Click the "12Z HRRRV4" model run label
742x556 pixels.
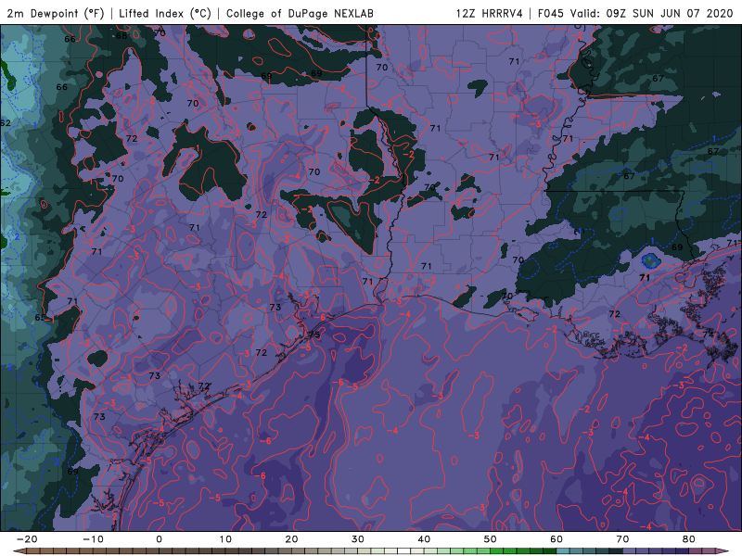[490, 13]
